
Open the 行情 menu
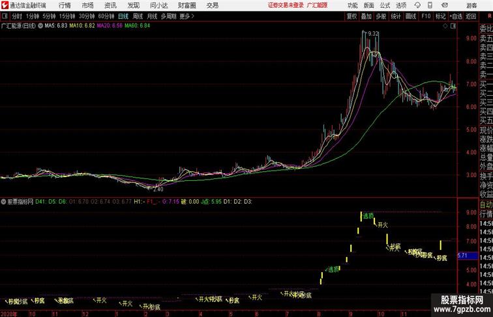[x=65, y=5]
